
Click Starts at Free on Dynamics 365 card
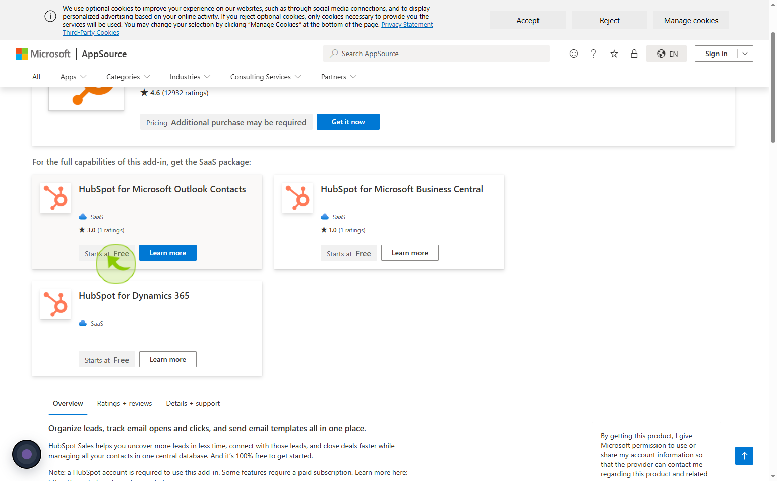pos(107,360)
